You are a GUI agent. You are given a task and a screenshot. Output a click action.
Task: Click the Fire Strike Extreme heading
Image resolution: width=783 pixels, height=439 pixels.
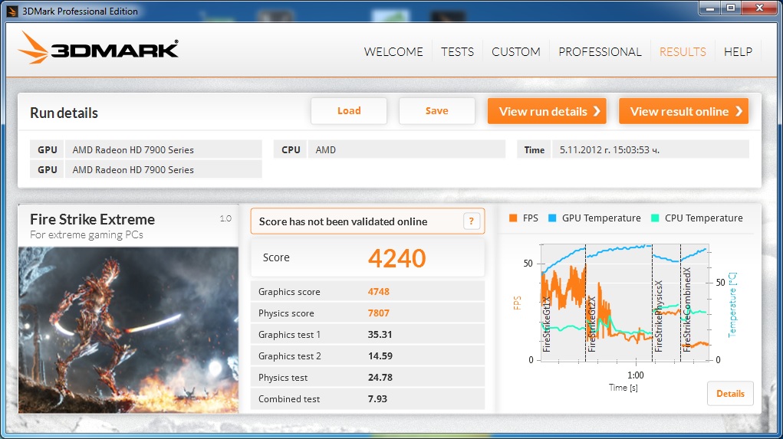[x=92, y=219]
